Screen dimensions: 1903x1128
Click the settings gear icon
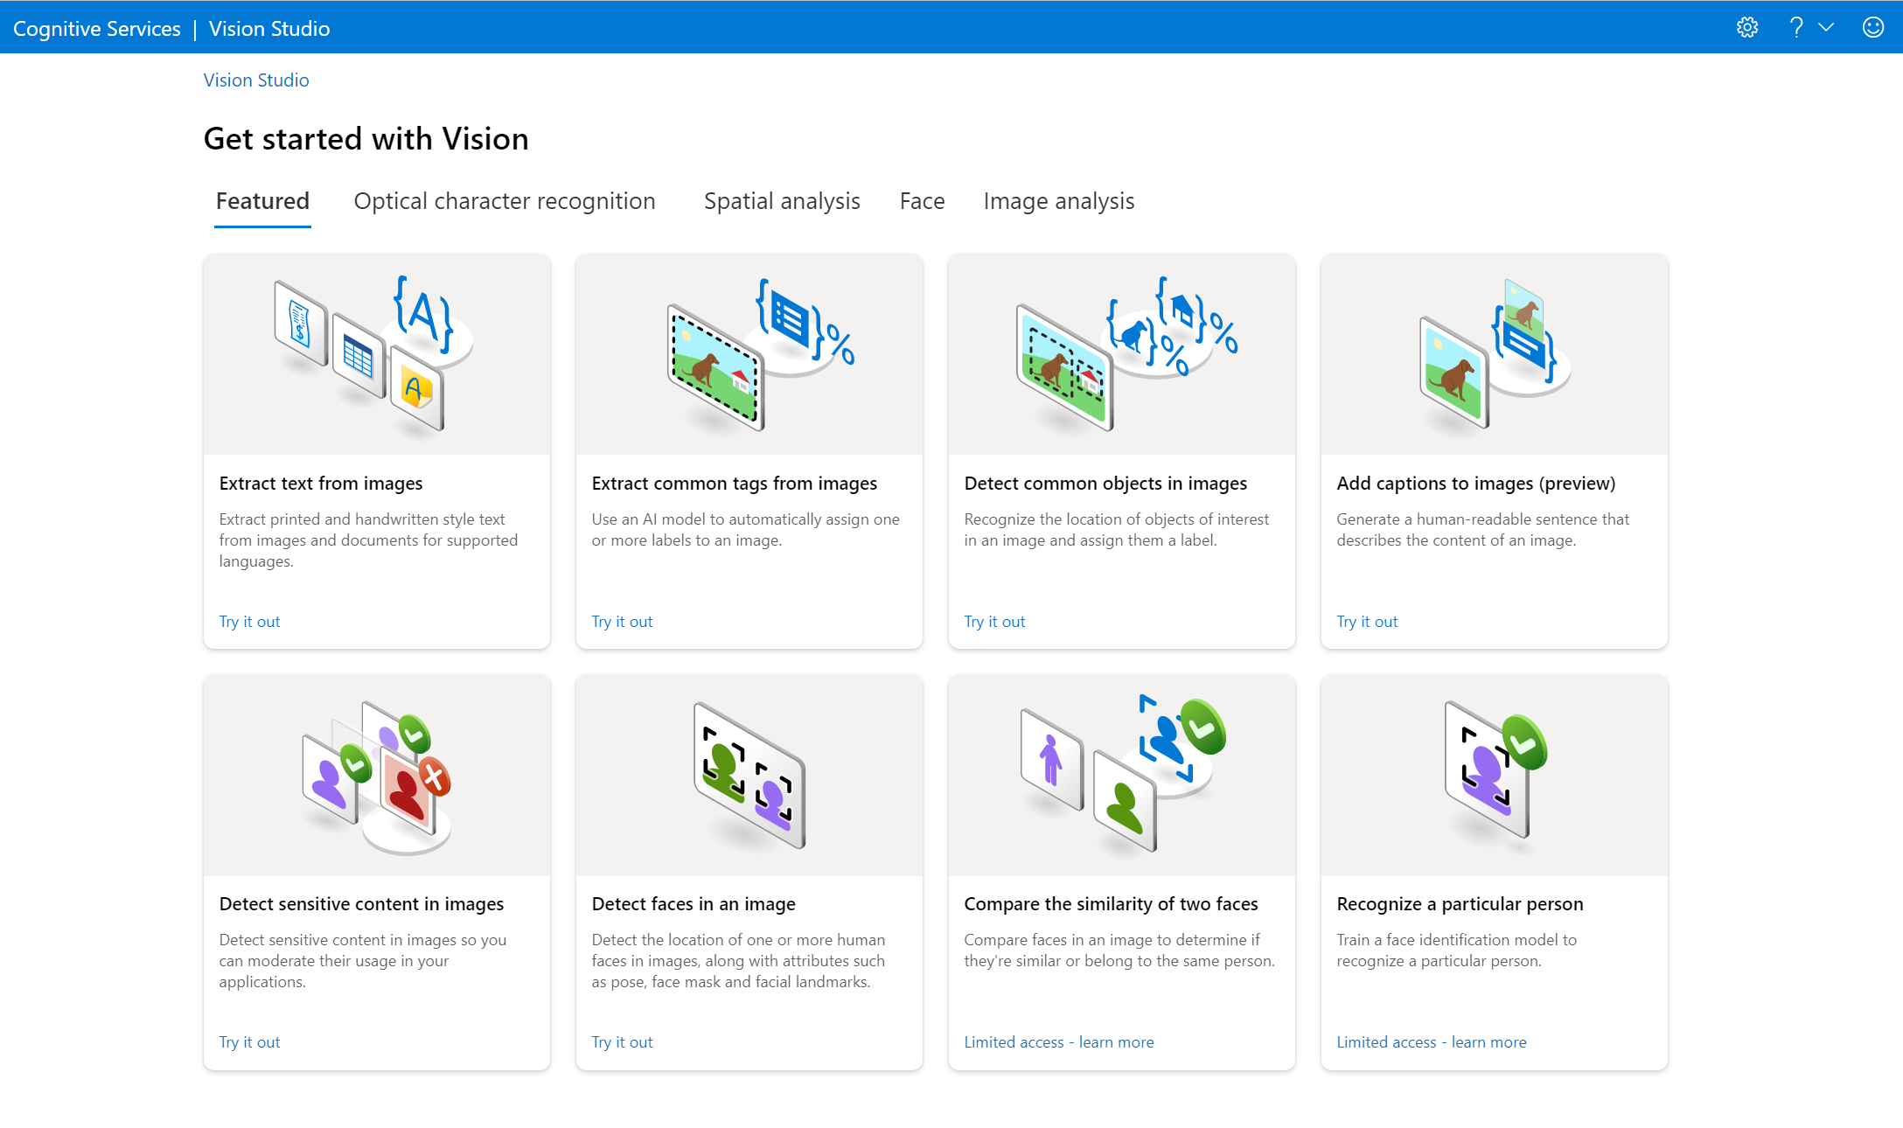pos(1747,25)
